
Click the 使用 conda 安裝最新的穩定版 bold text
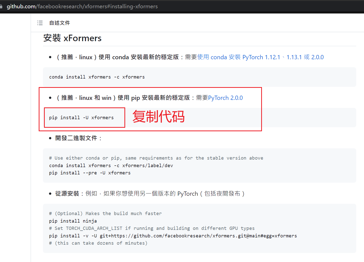(139, 57)
